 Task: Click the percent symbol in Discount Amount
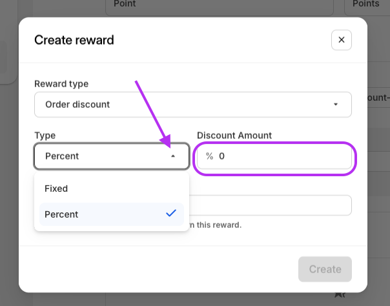209,156
